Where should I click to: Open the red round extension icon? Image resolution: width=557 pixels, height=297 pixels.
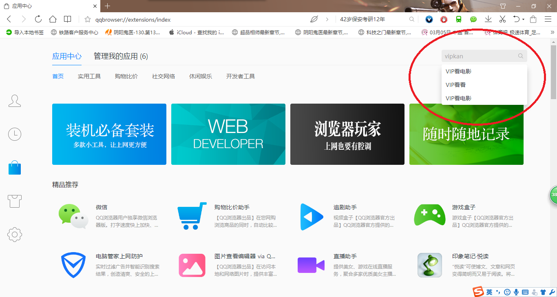(x=444, y=19)
